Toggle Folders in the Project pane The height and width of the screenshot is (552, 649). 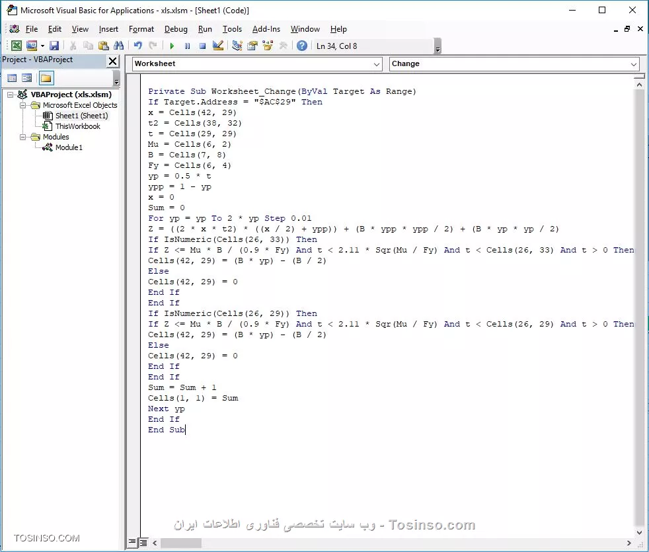click(x=46, y=78)
